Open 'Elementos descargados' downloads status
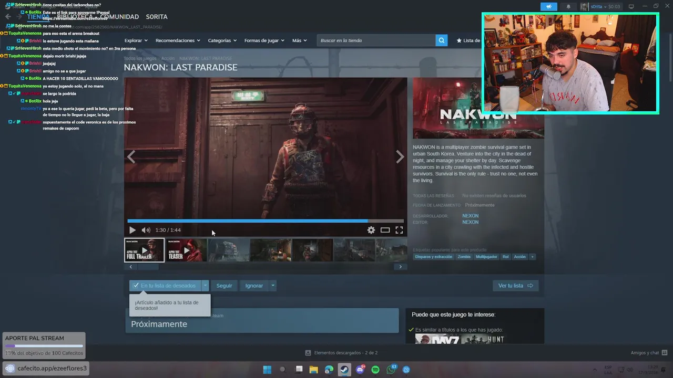The width and height of the screenshot is (673, 378). [x=341, y=353]
